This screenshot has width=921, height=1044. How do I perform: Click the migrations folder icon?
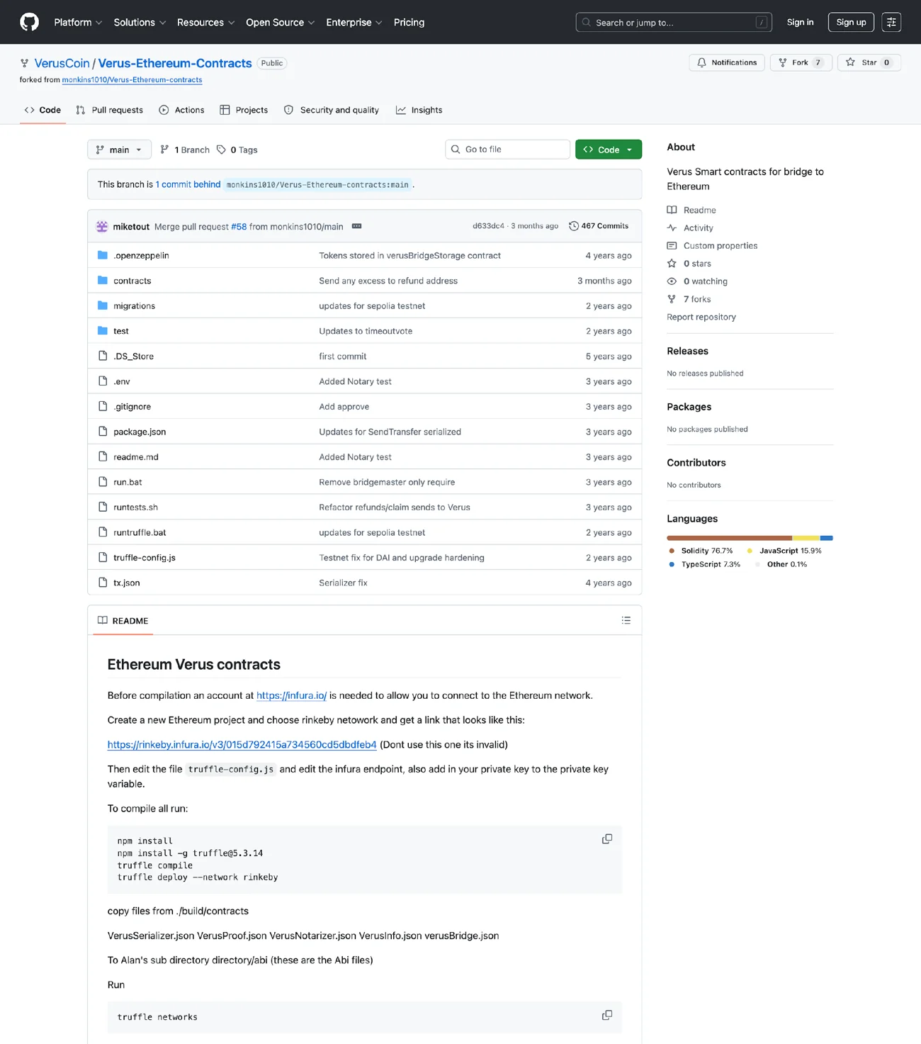(x=103, y=305)
